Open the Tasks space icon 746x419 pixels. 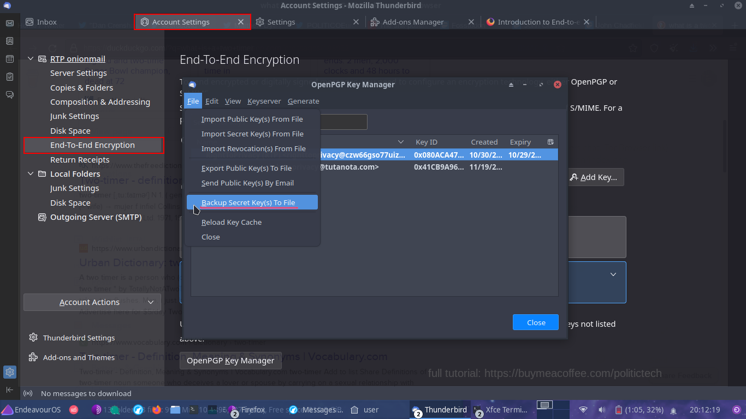[x=9, y=76]
